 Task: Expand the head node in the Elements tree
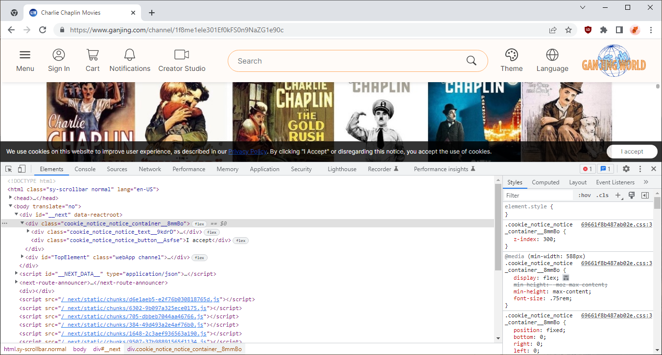point(10,198)
